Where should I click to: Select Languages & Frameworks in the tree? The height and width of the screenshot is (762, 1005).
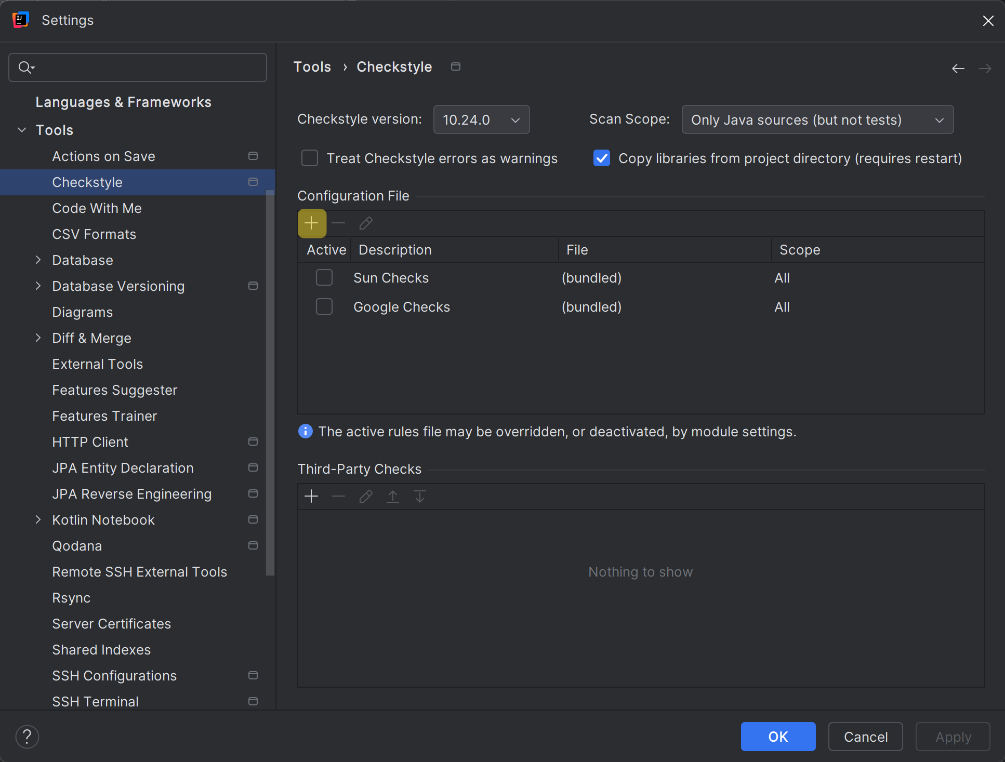click(x=124, y=102)
